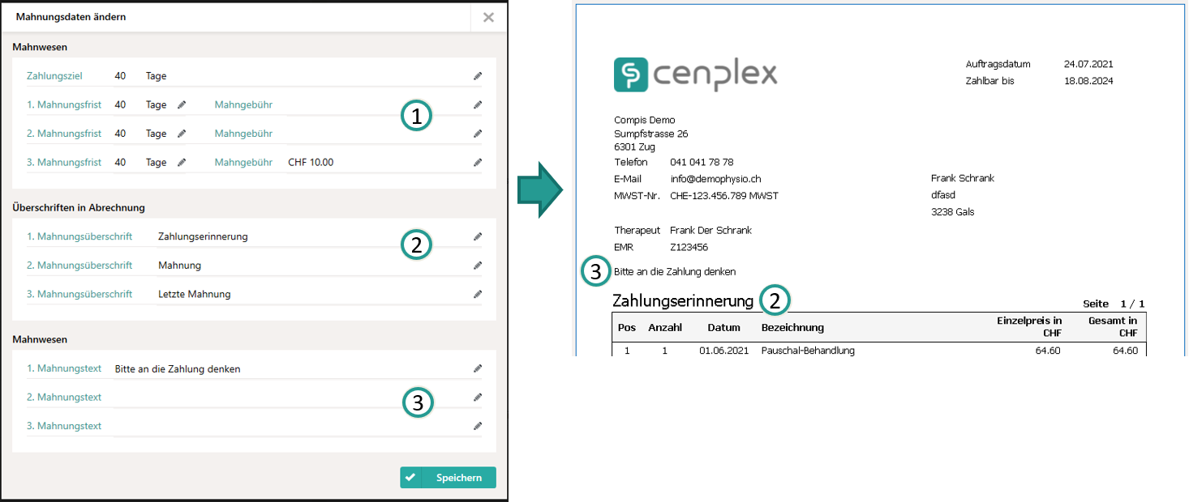
Task: Click the cenplex logo on invoice
Action: click(x=695, y=74)
